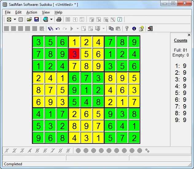The image size is (194, 169).
Task: Click the step 2 cell arrow icon
Action: [x=83, y=29]
